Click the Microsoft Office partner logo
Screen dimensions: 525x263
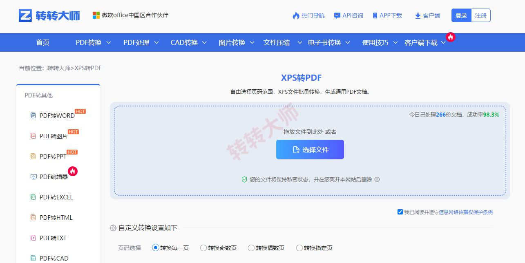tap(96, 15)
